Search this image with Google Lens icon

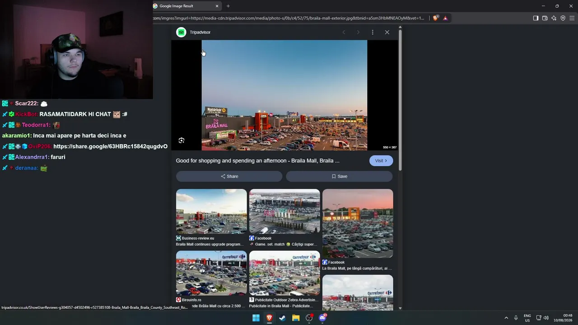182,140
